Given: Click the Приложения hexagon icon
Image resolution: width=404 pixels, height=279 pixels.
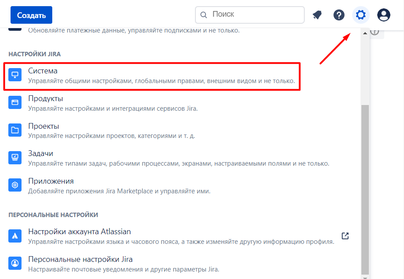Looking at the screenshot, I should point(15,185).
